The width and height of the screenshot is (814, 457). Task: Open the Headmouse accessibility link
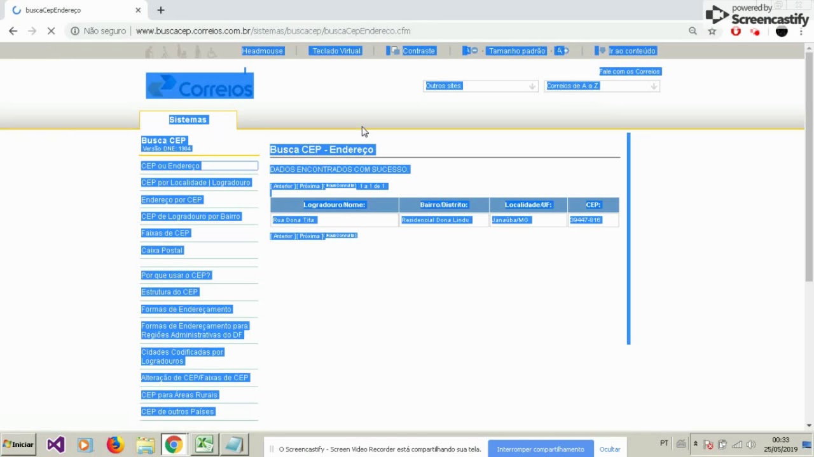(x=262, y=51)
